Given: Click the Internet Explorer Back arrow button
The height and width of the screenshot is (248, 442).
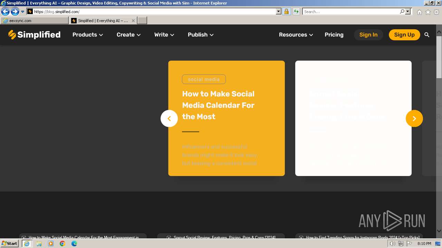Looking at the screenshot, I should [5, 12].
